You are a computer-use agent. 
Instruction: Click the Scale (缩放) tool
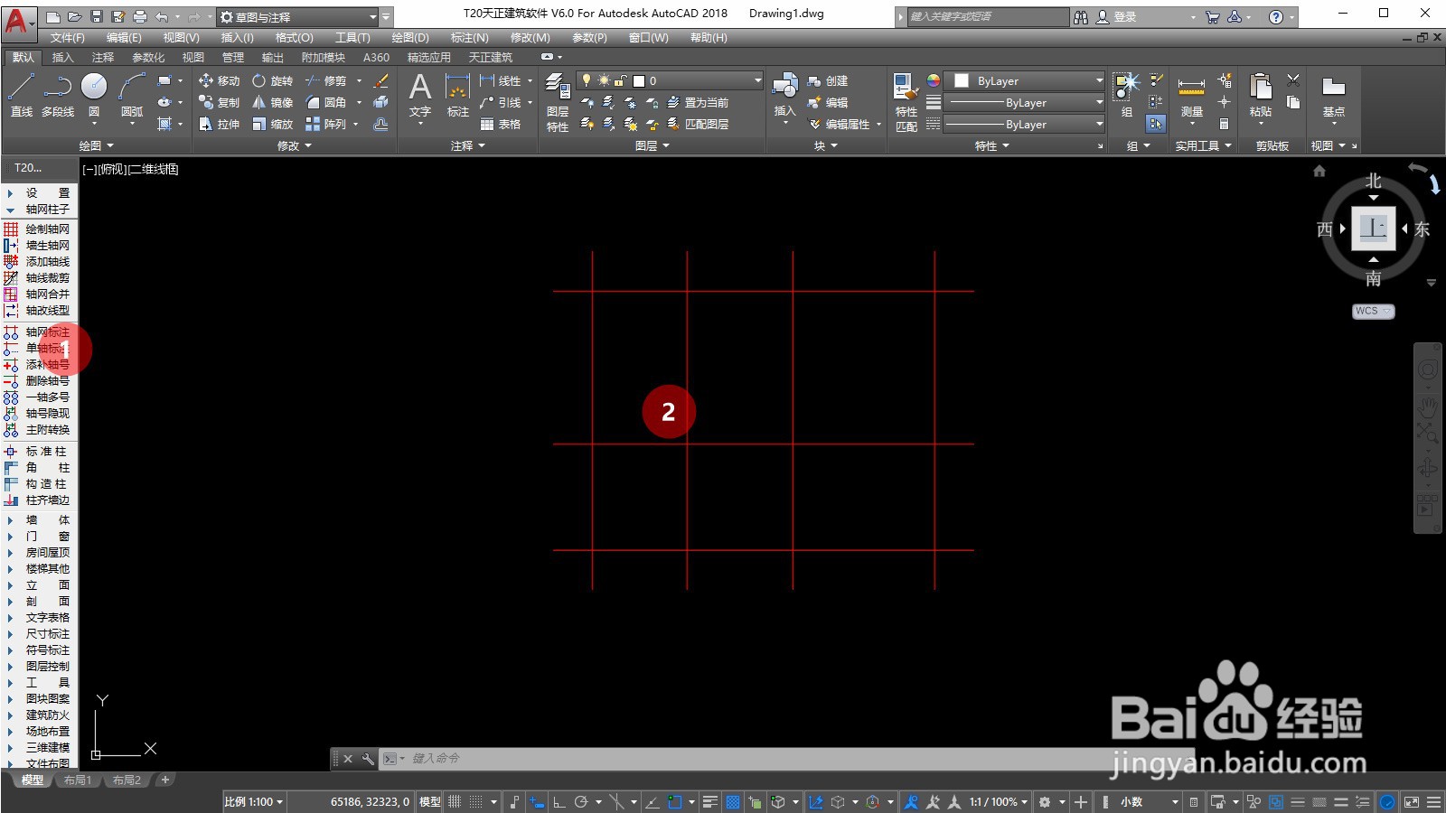[x=273, y=124]
